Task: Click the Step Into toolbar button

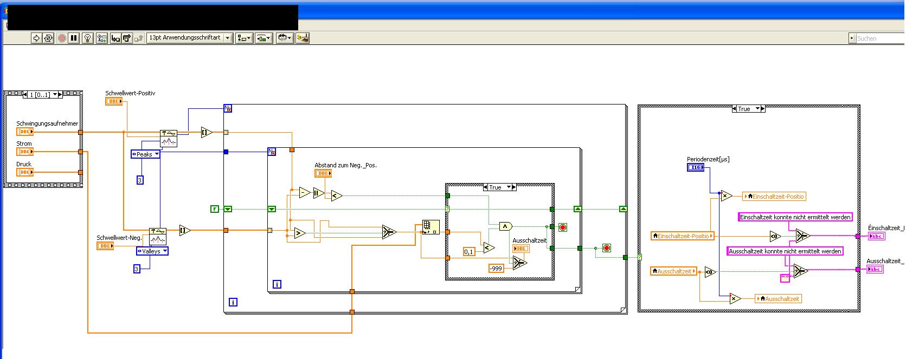Action: (x=115, y=38)
